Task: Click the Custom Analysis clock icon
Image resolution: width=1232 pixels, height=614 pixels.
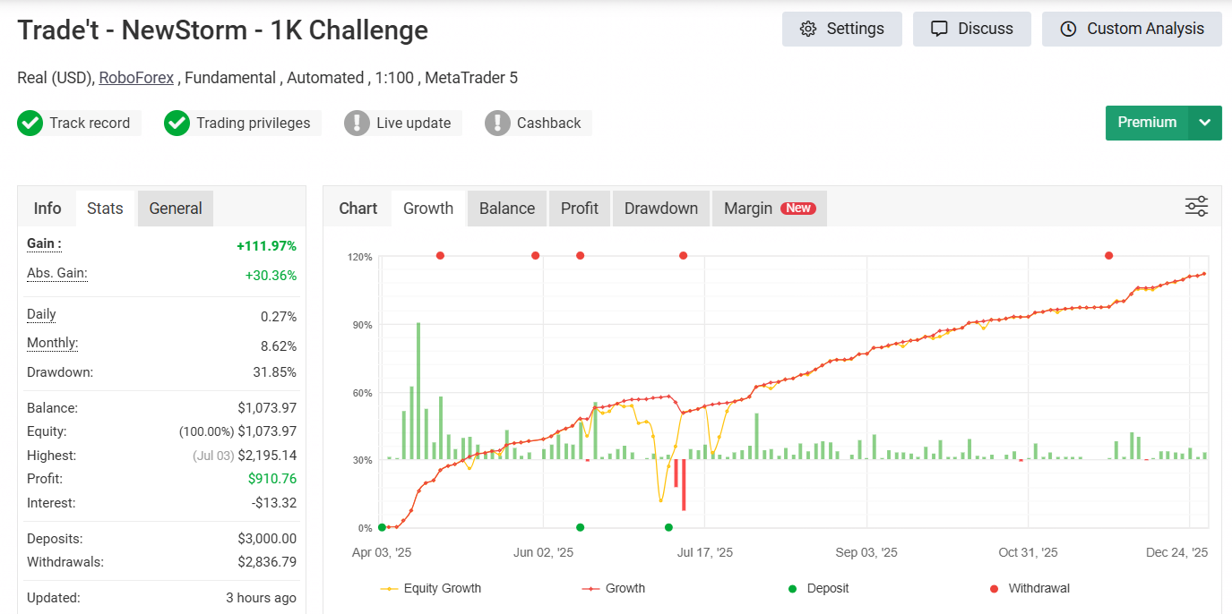Action: [x=1068, y=29]
